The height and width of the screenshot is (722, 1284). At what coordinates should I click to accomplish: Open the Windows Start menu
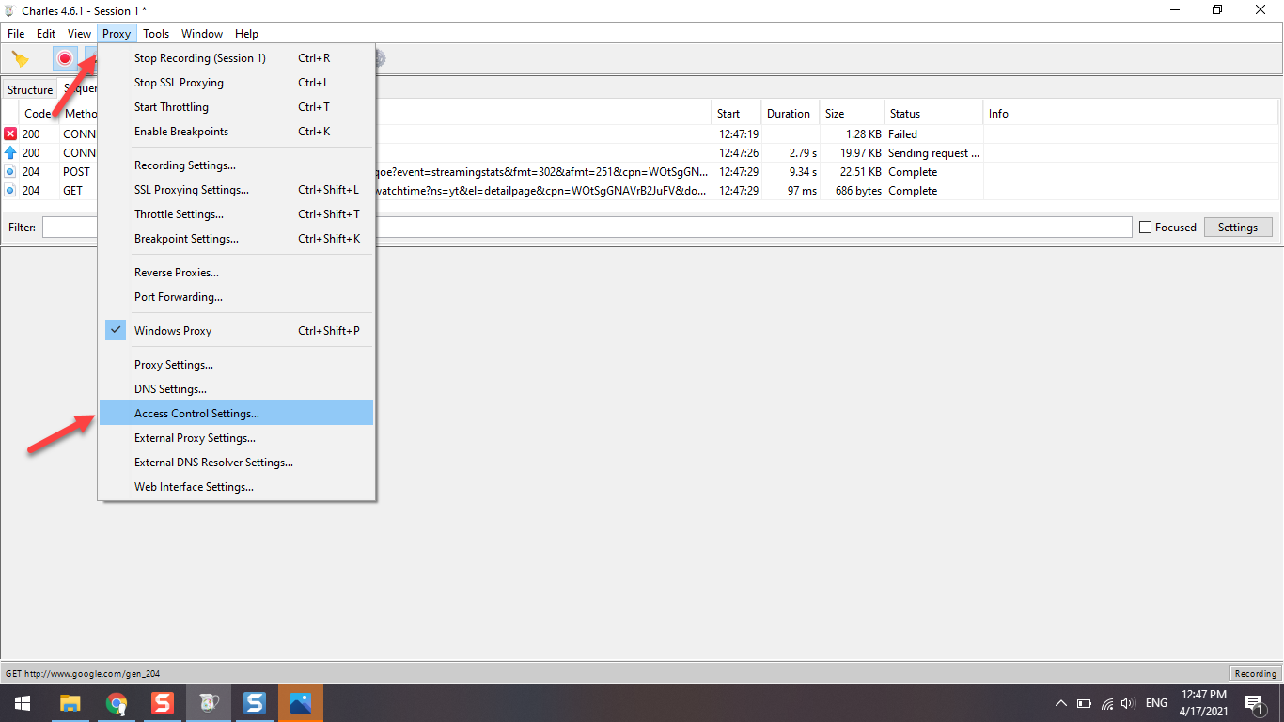coord(22,703)
